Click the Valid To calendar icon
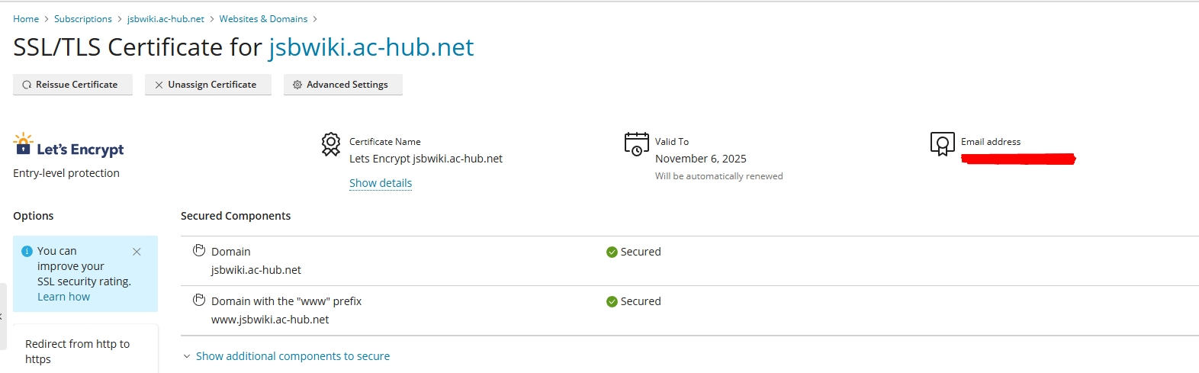The image size is (1199, 373). tap(636, 143)
